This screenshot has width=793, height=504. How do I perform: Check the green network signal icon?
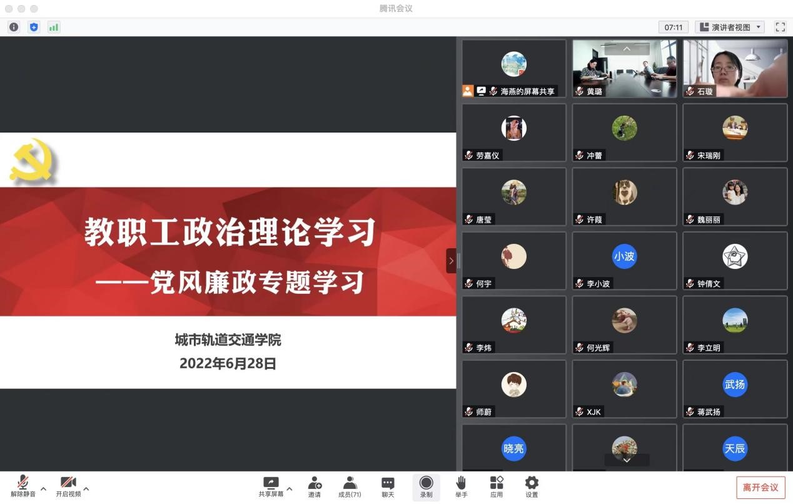54,27
